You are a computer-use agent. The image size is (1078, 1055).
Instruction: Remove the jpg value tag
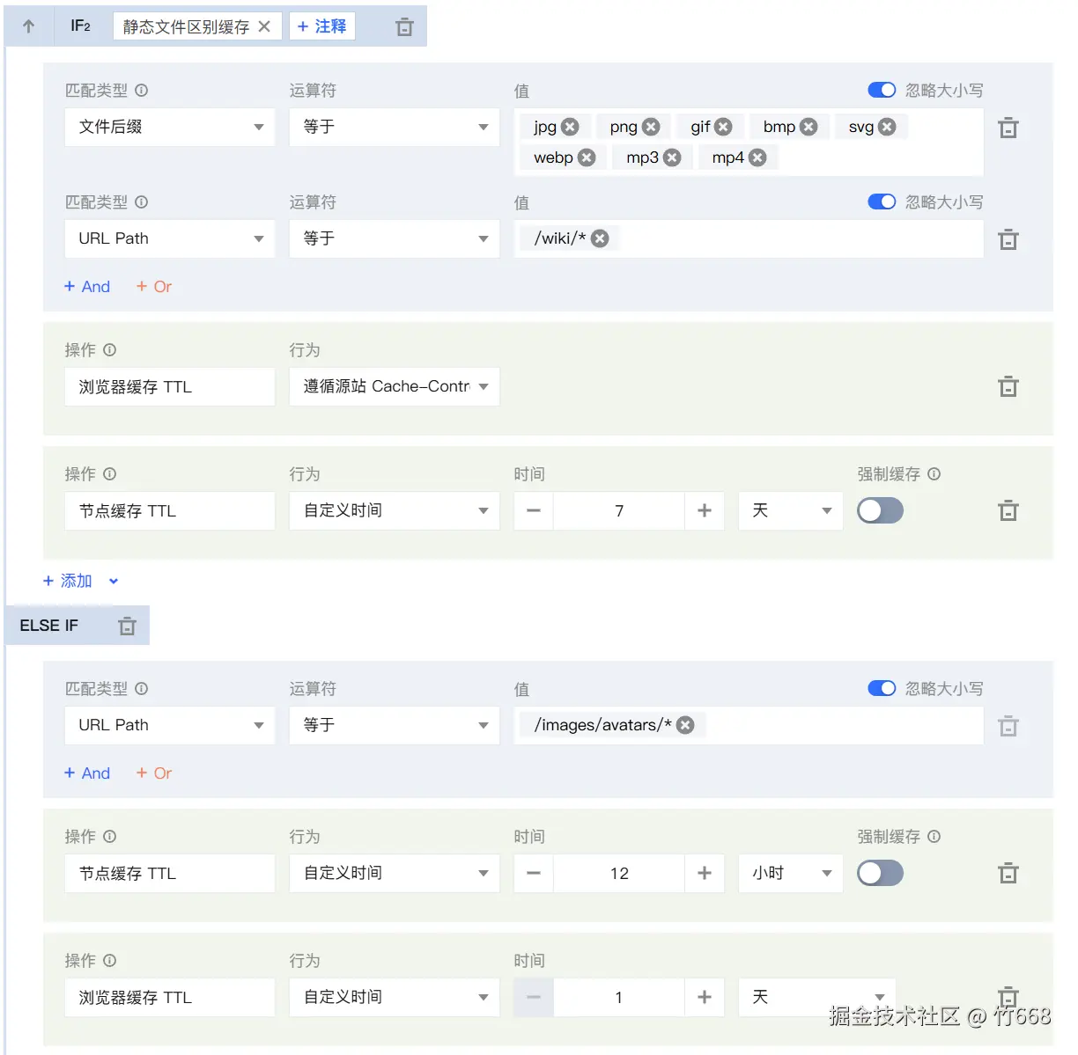coord(571,127)
